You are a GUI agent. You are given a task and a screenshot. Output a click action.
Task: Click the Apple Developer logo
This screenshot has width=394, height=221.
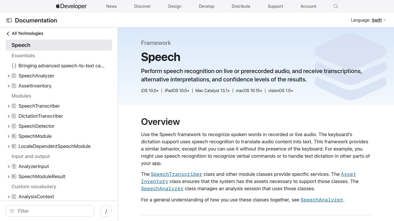click(x=71, y=6)
